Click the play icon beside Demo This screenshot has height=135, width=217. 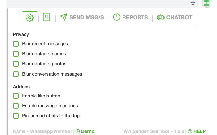(78, 131)
